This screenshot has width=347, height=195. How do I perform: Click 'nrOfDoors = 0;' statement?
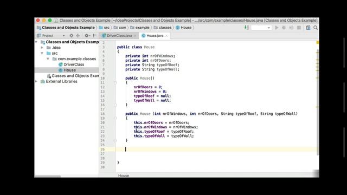click(x=148, y=87)
